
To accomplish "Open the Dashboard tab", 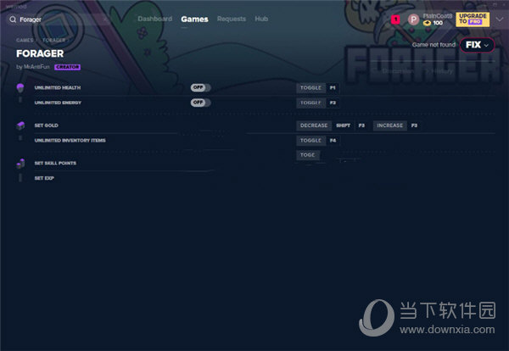I will (155, 19).
